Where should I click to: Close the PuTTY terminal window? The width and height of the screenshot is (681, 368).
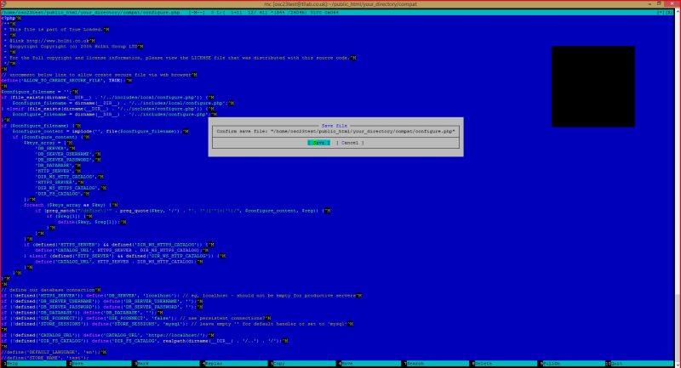[x=672, y=4]
